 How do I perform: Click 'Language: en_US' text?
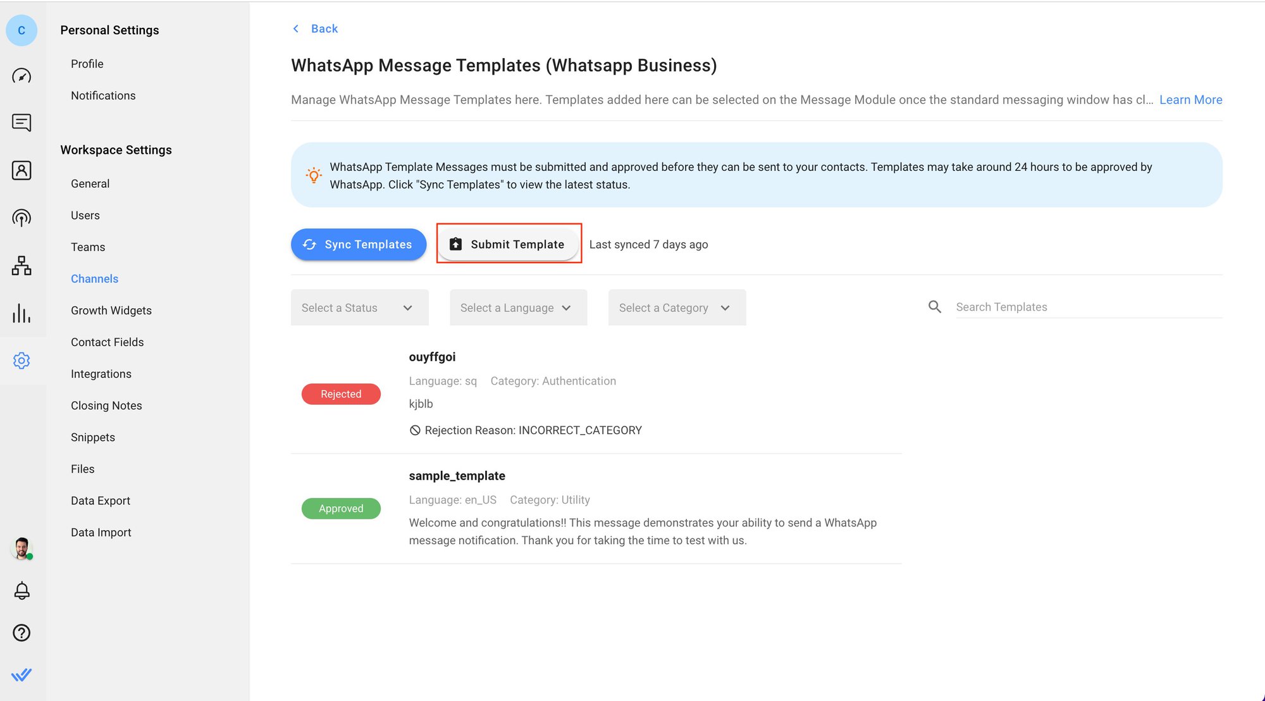[453, 500]
